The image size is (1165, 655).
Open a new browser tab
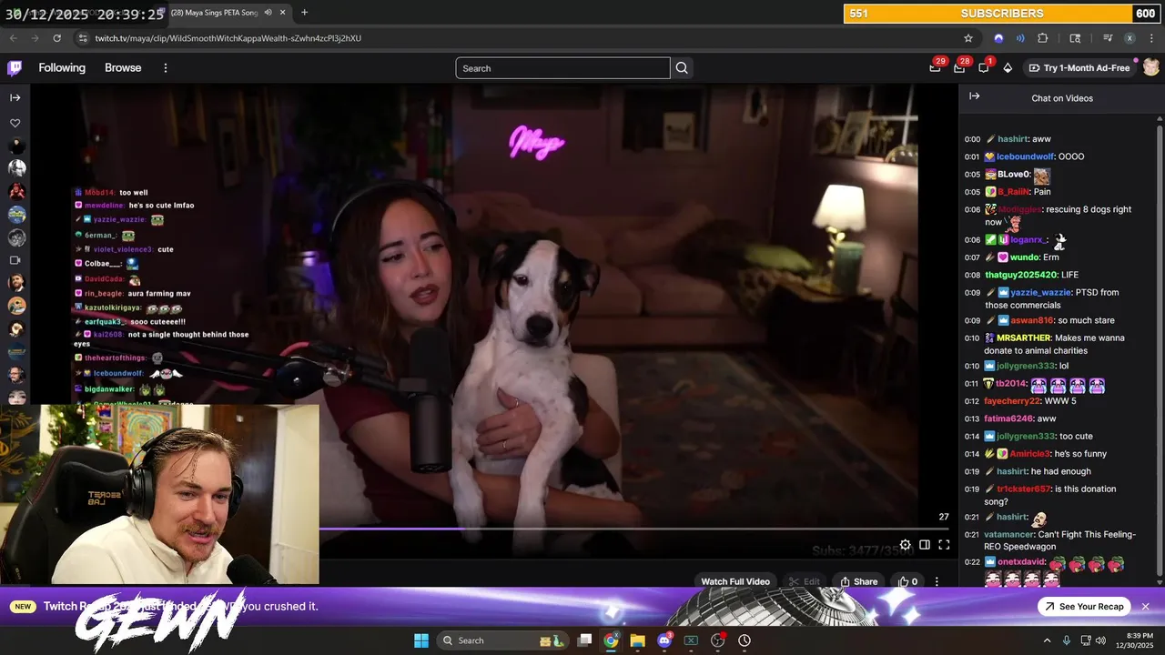pyautogui.click(x=304, y=13)
